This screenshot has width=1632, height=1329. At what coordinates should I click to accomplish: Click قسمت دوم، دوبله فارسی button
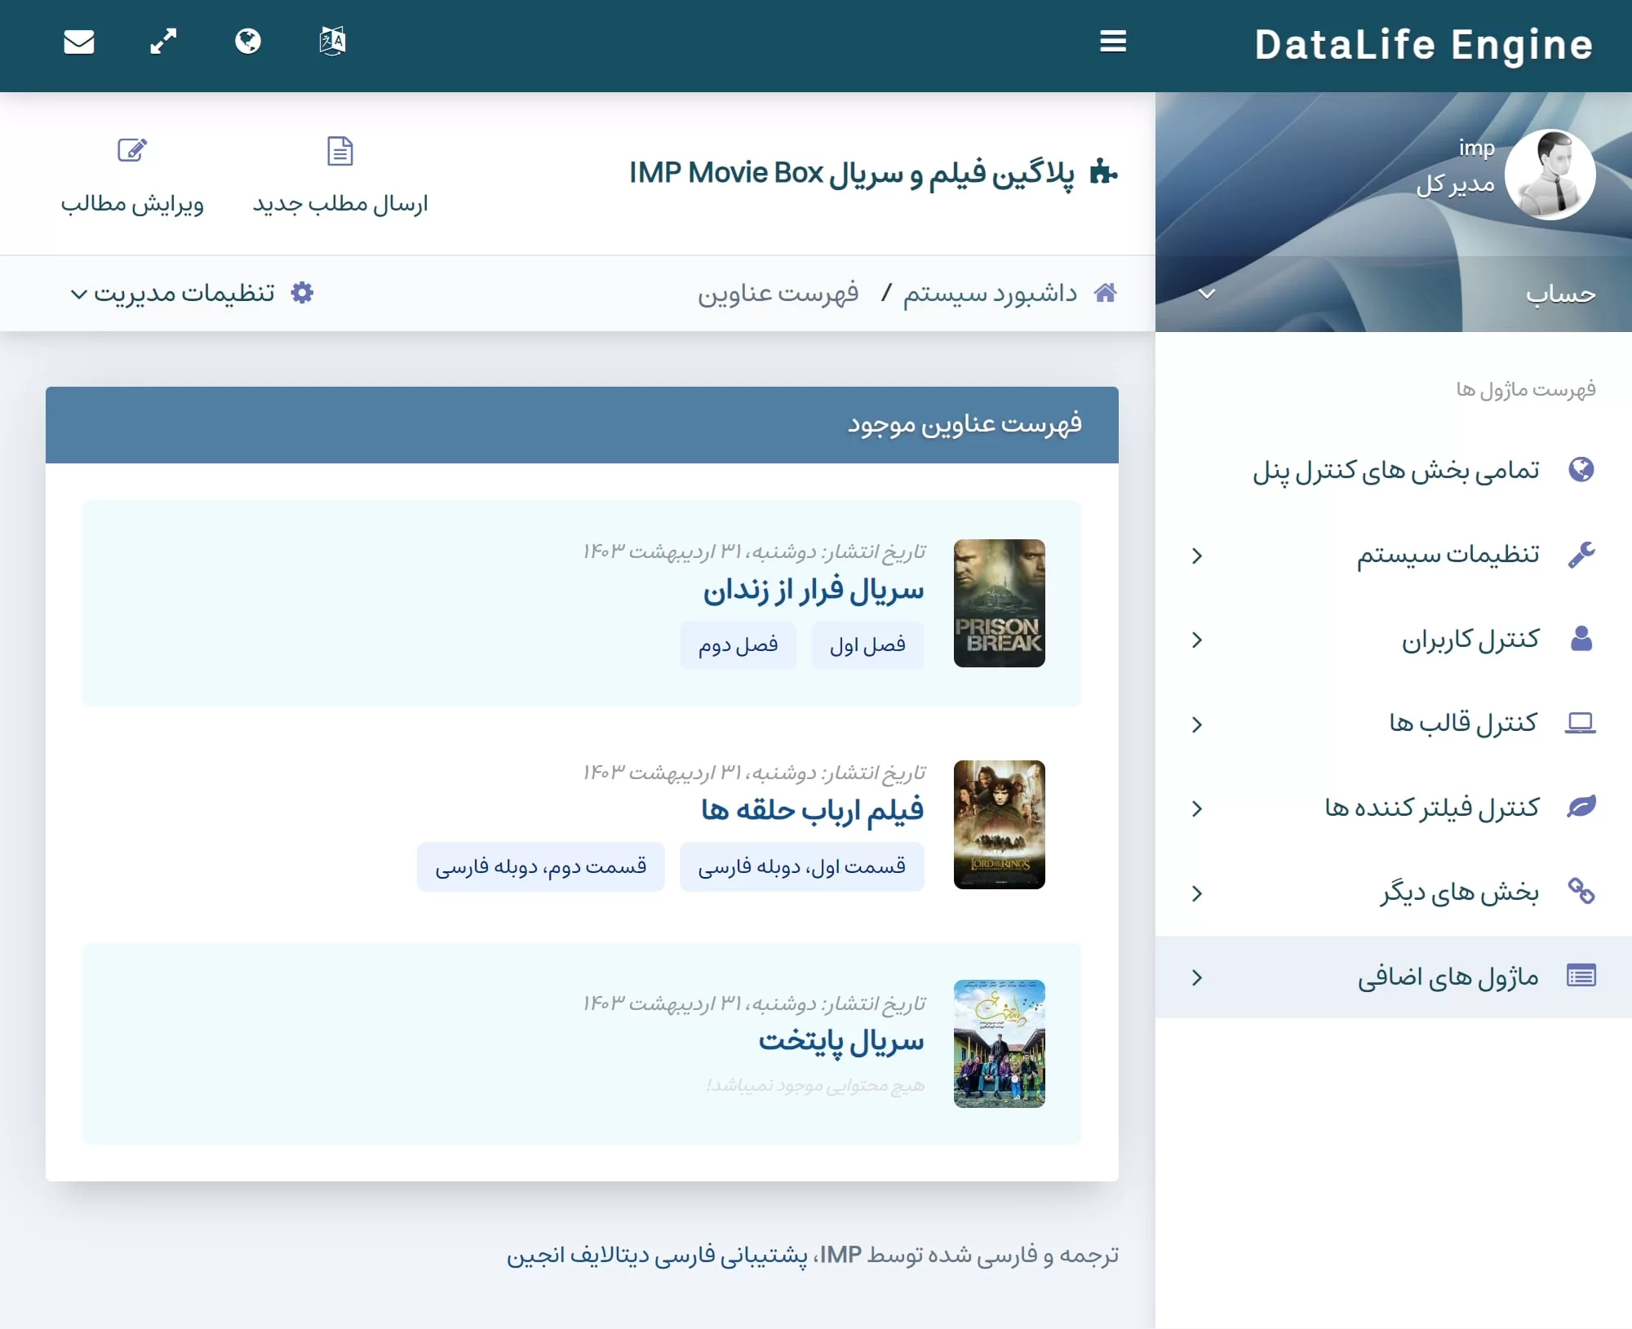point(540,866)
